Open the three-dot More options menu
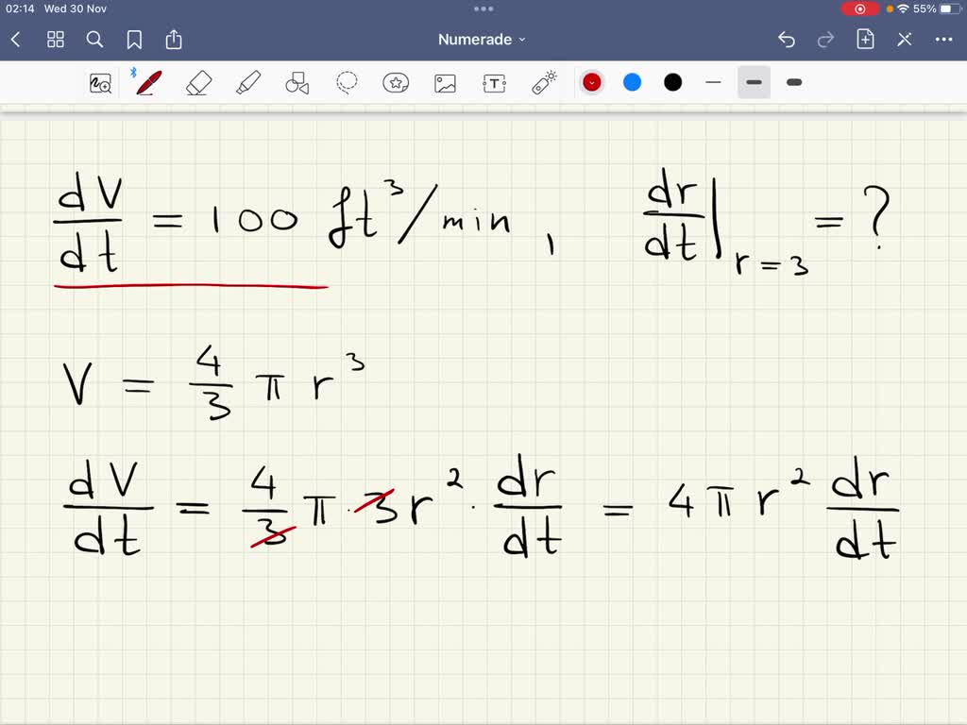This screenshot has width=967, height=725. (x=943, y=40)
